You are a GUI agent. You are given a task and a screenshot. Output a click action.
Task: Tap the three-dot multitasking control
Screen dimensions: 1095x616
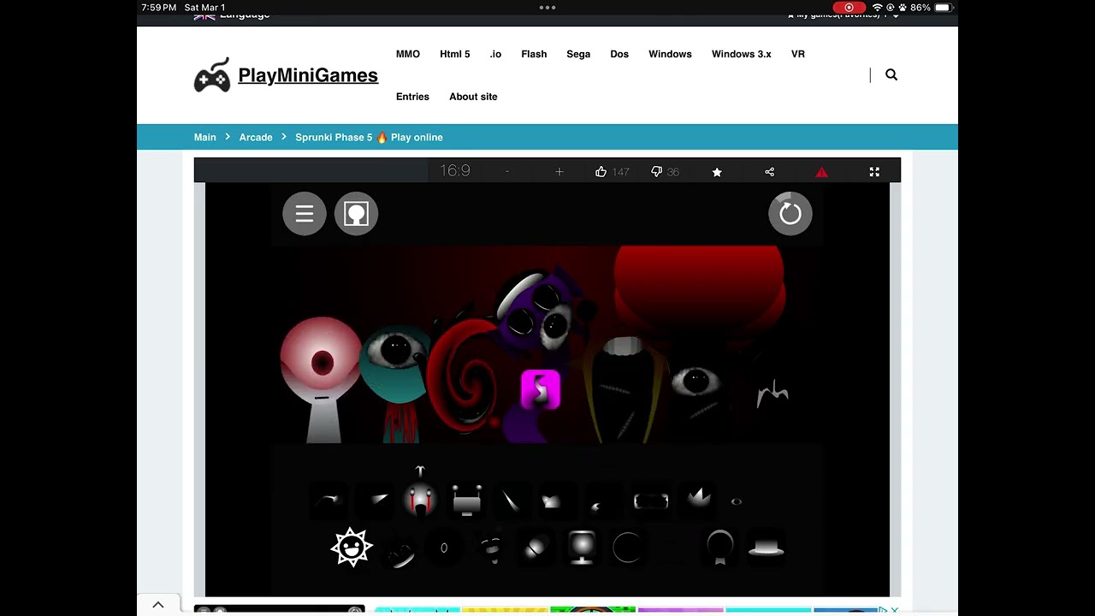point(547,8)
